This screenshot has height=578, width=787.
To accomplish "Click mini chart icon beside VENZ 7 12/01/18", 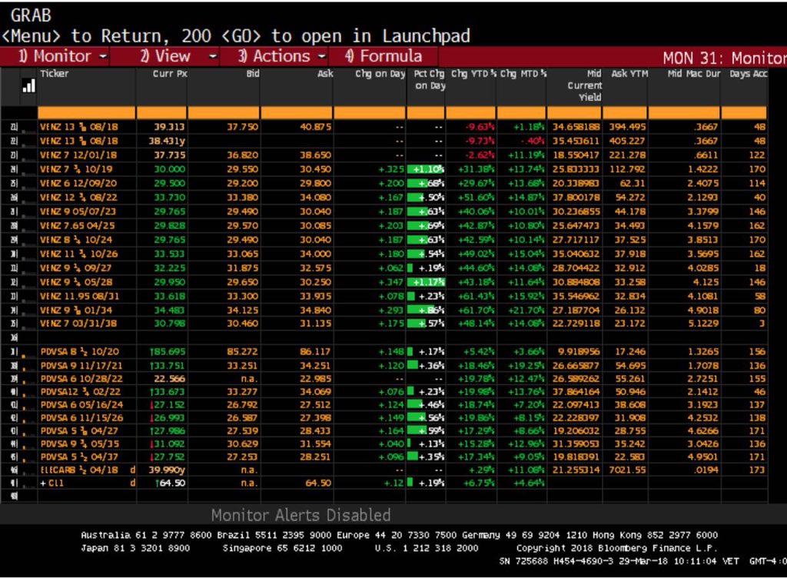I will [x=29, y=155].
